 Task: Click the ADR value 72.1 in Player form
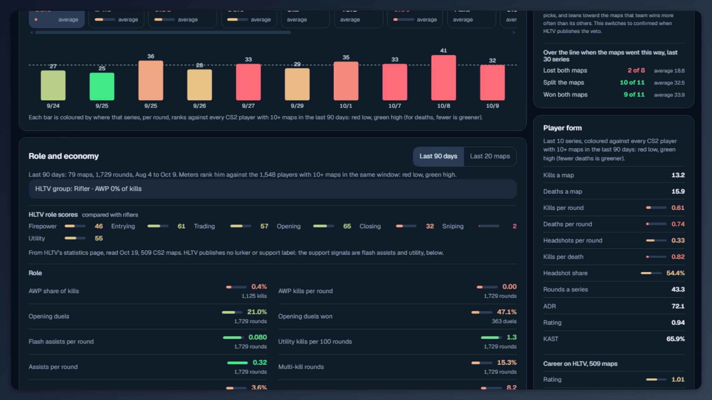coord(678,306)
